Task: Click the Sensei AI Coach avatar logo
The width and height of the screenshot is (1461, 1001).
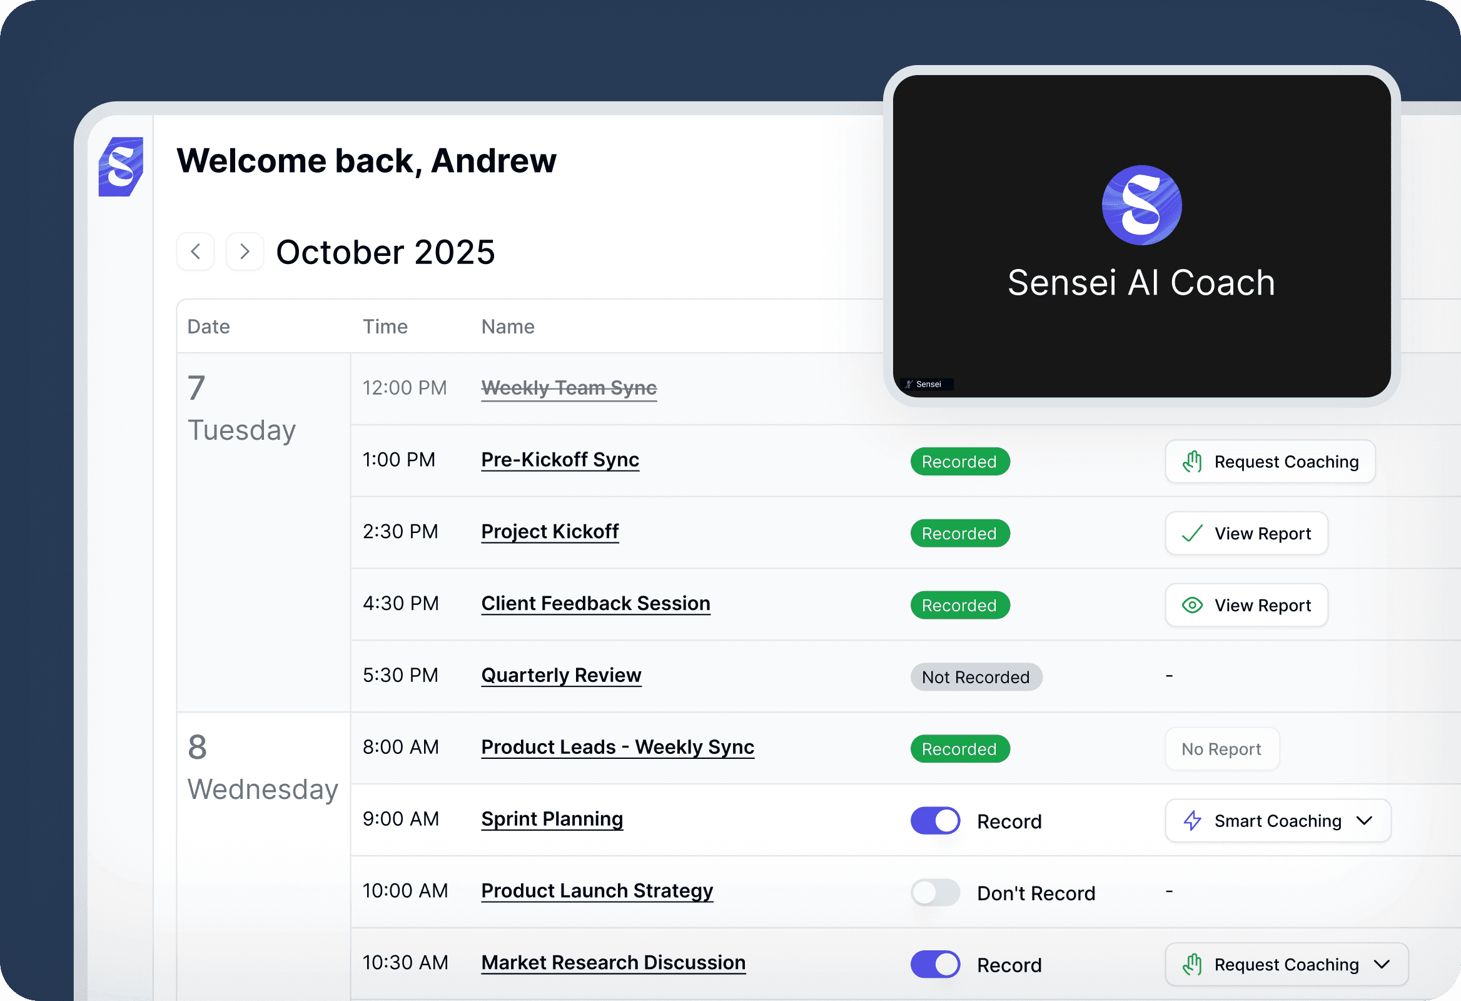Action: (1141, 205)
